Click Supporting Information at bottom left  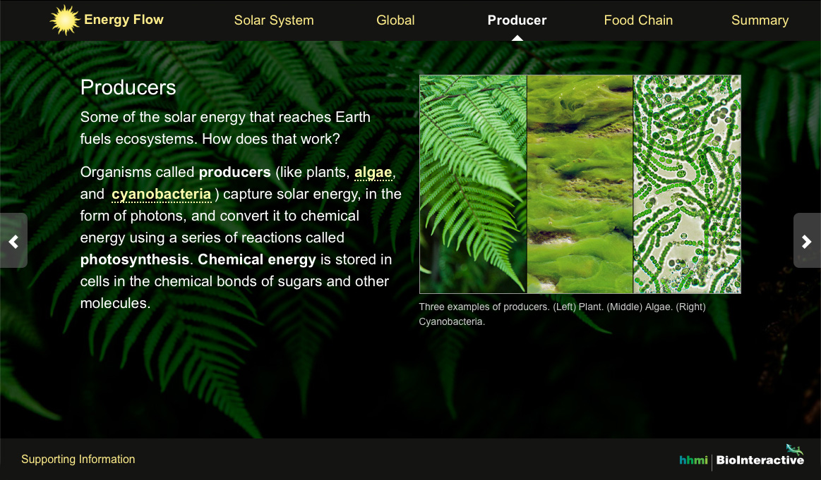(x=78, y=459)
